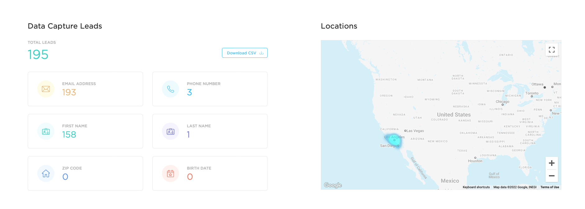585x209 pixels.
Task: Click the Google logo on the map
Action: coord(333,185)
